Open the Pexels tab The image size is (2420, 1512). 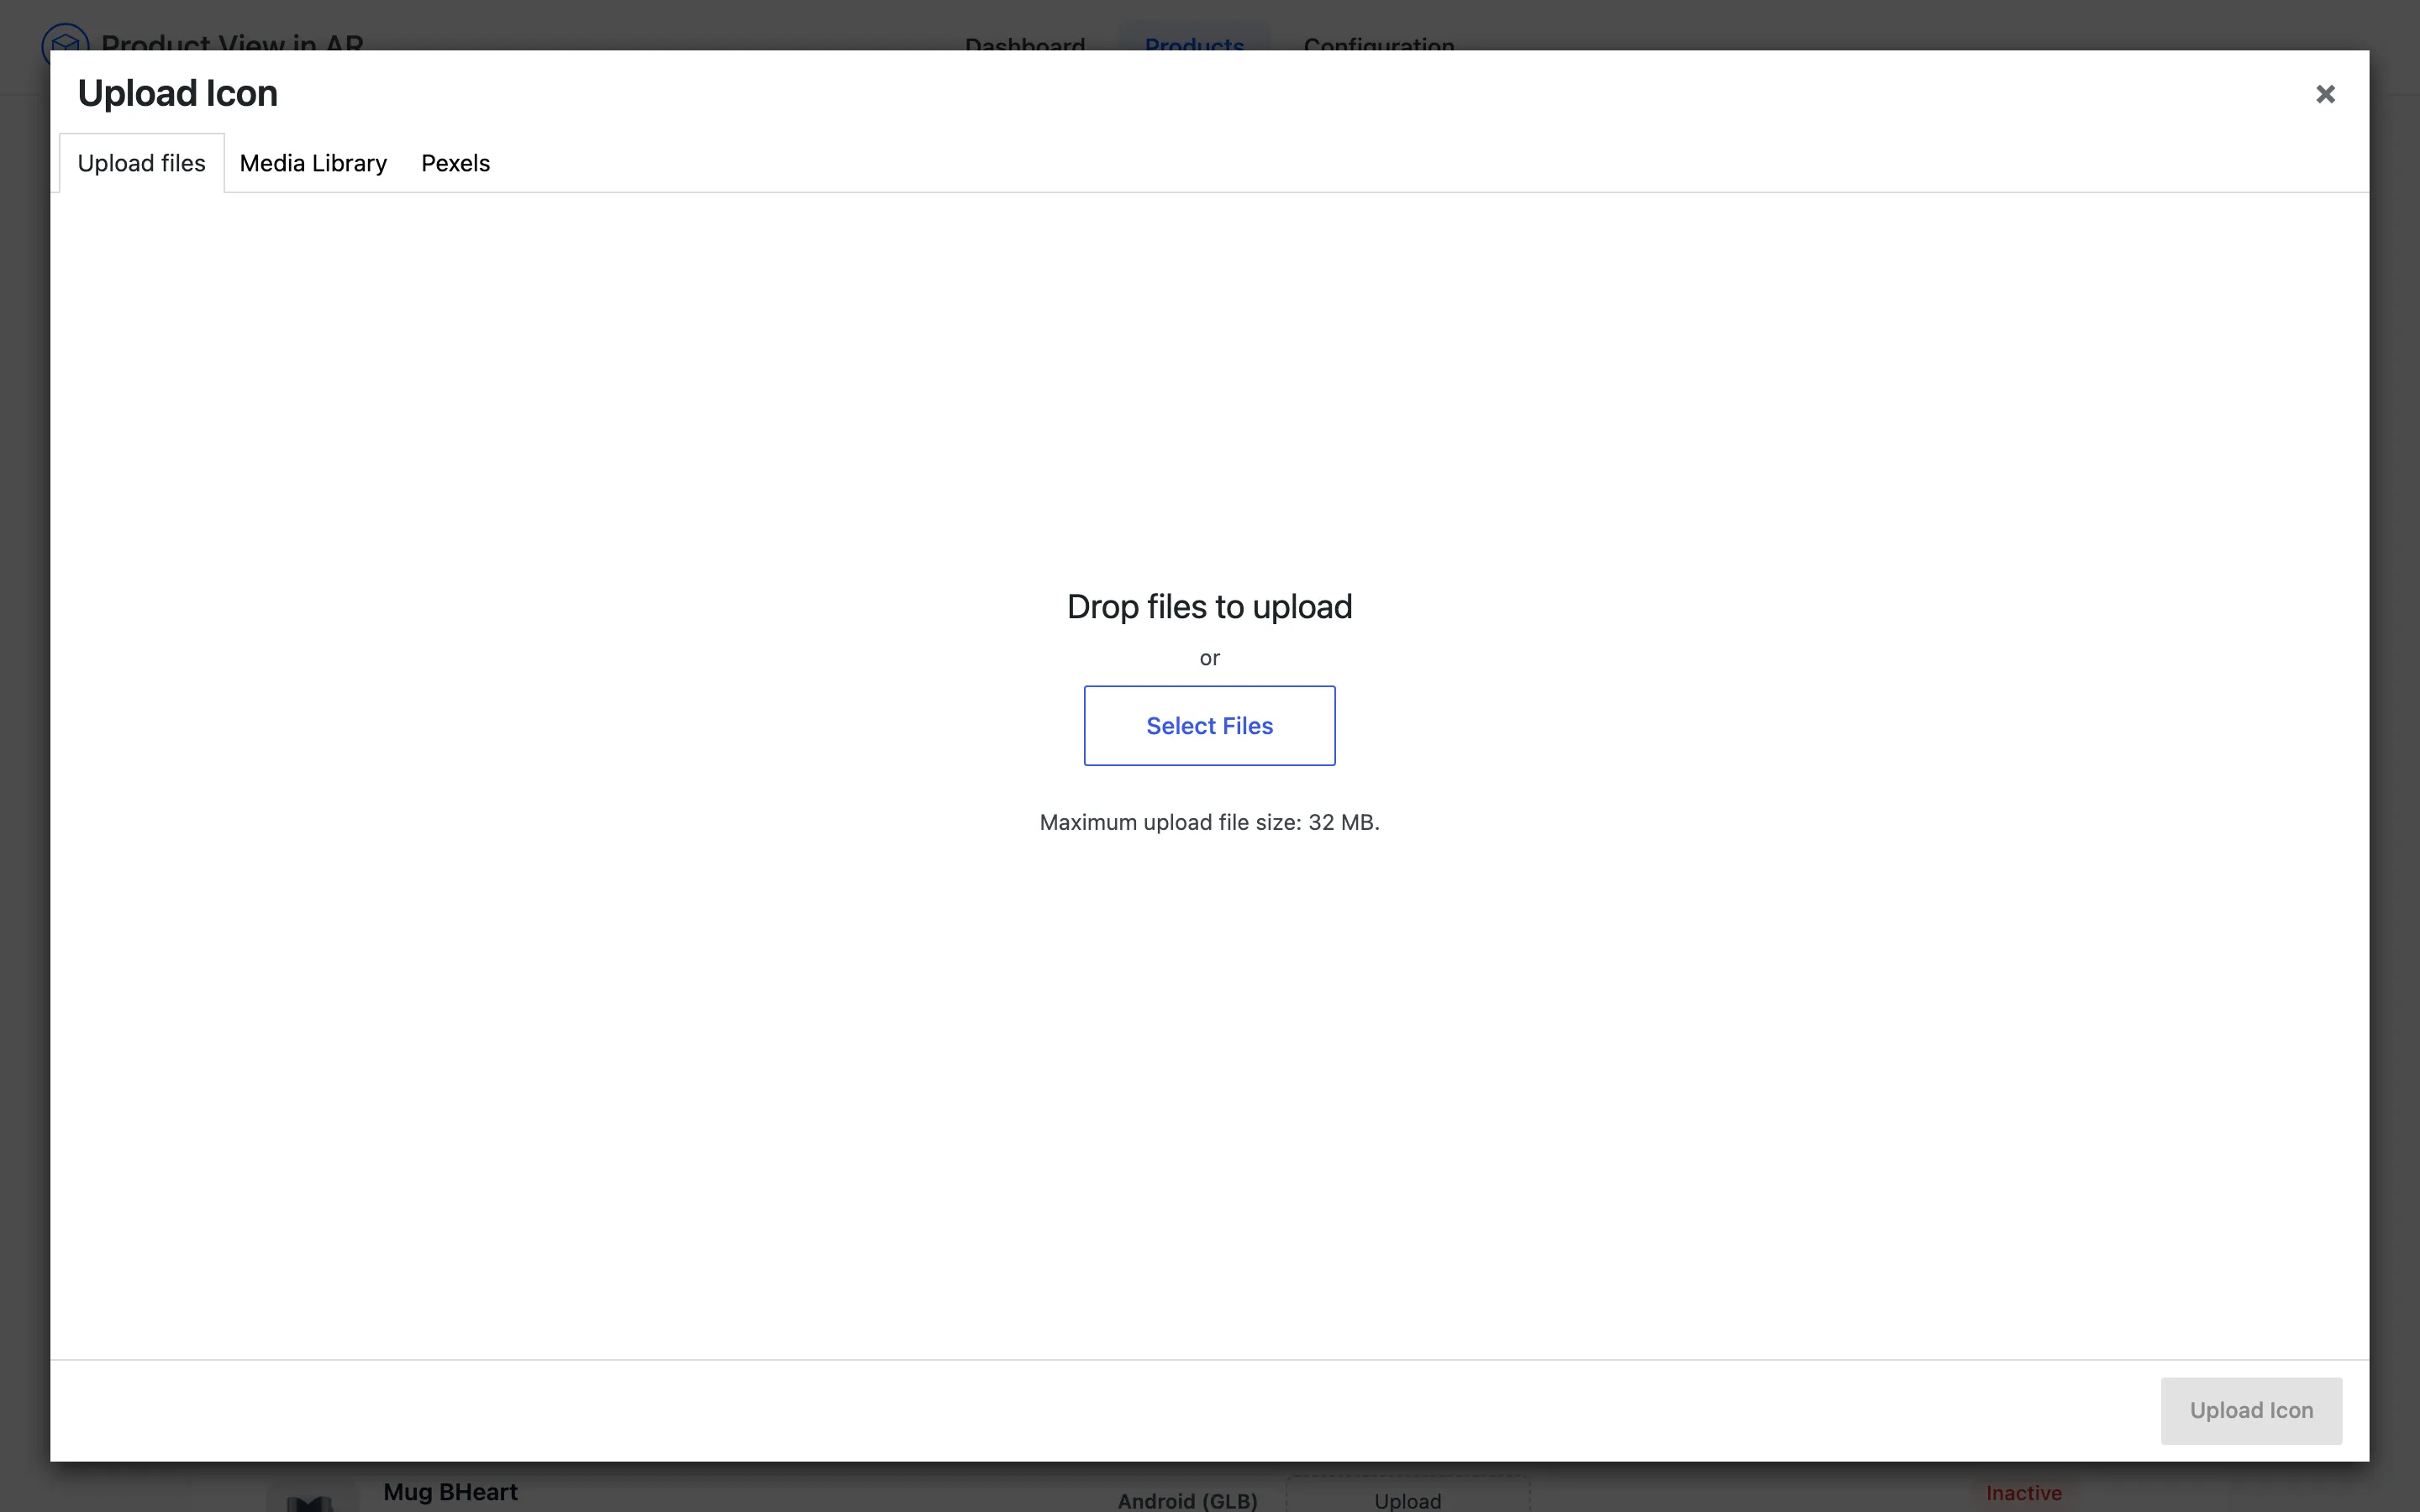(x=455, y=163)
